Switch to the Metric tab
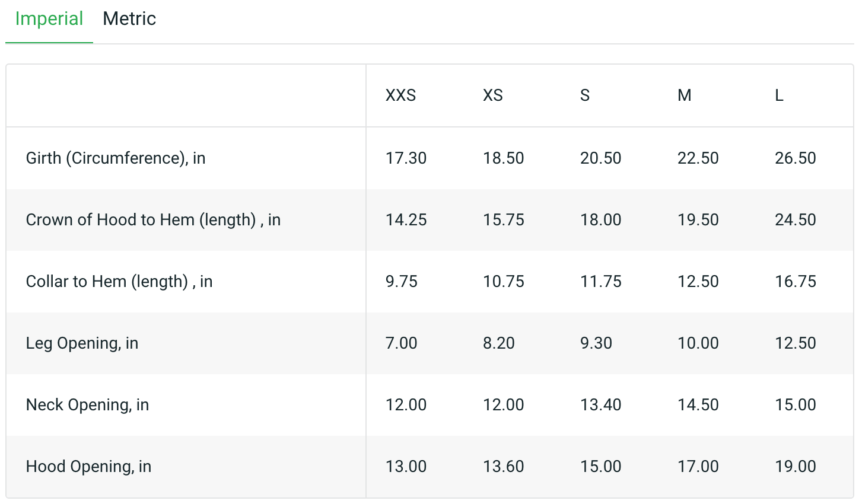This screenshot has width=859, height=504. pos(129,19)
